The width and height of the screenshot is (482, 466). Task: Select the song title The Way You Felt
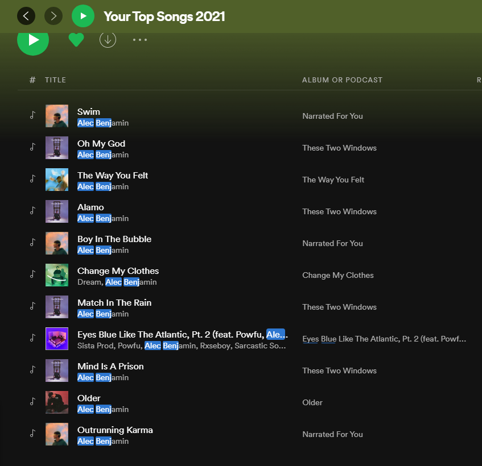113,176
